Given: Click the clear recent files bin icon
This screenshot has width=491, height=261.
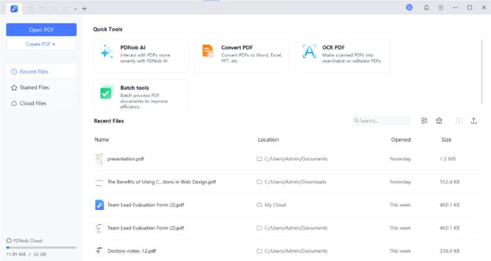Looking at the screenshot, I should tap(439, 121).
